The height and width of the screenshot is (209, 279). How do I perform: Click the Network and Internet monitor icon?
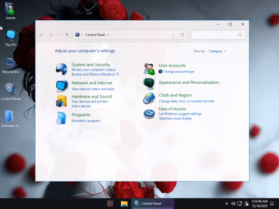coord(62,86)
